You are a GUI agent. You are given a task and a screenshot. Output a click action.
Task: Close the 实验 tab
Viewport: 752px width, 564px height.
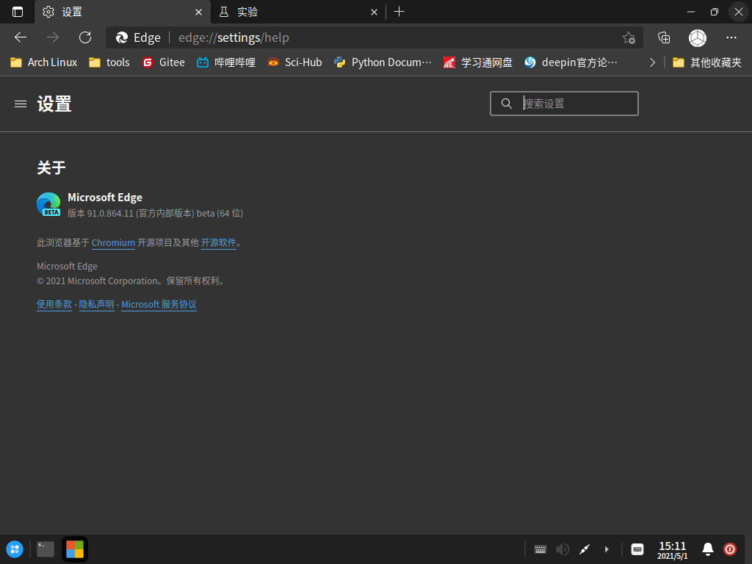click(x=374, y=12)
